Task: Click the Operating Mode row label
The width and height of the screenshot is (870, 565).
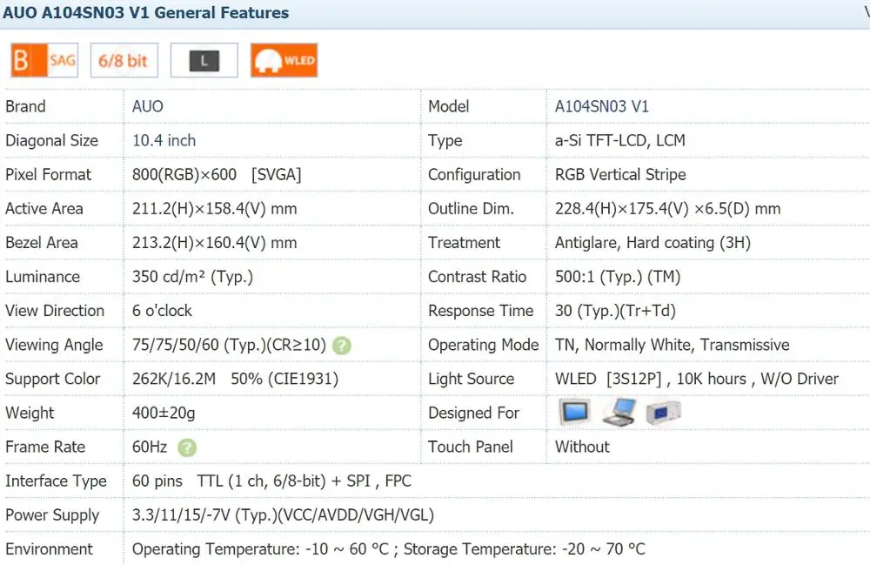Action: [x=483, y=346]
